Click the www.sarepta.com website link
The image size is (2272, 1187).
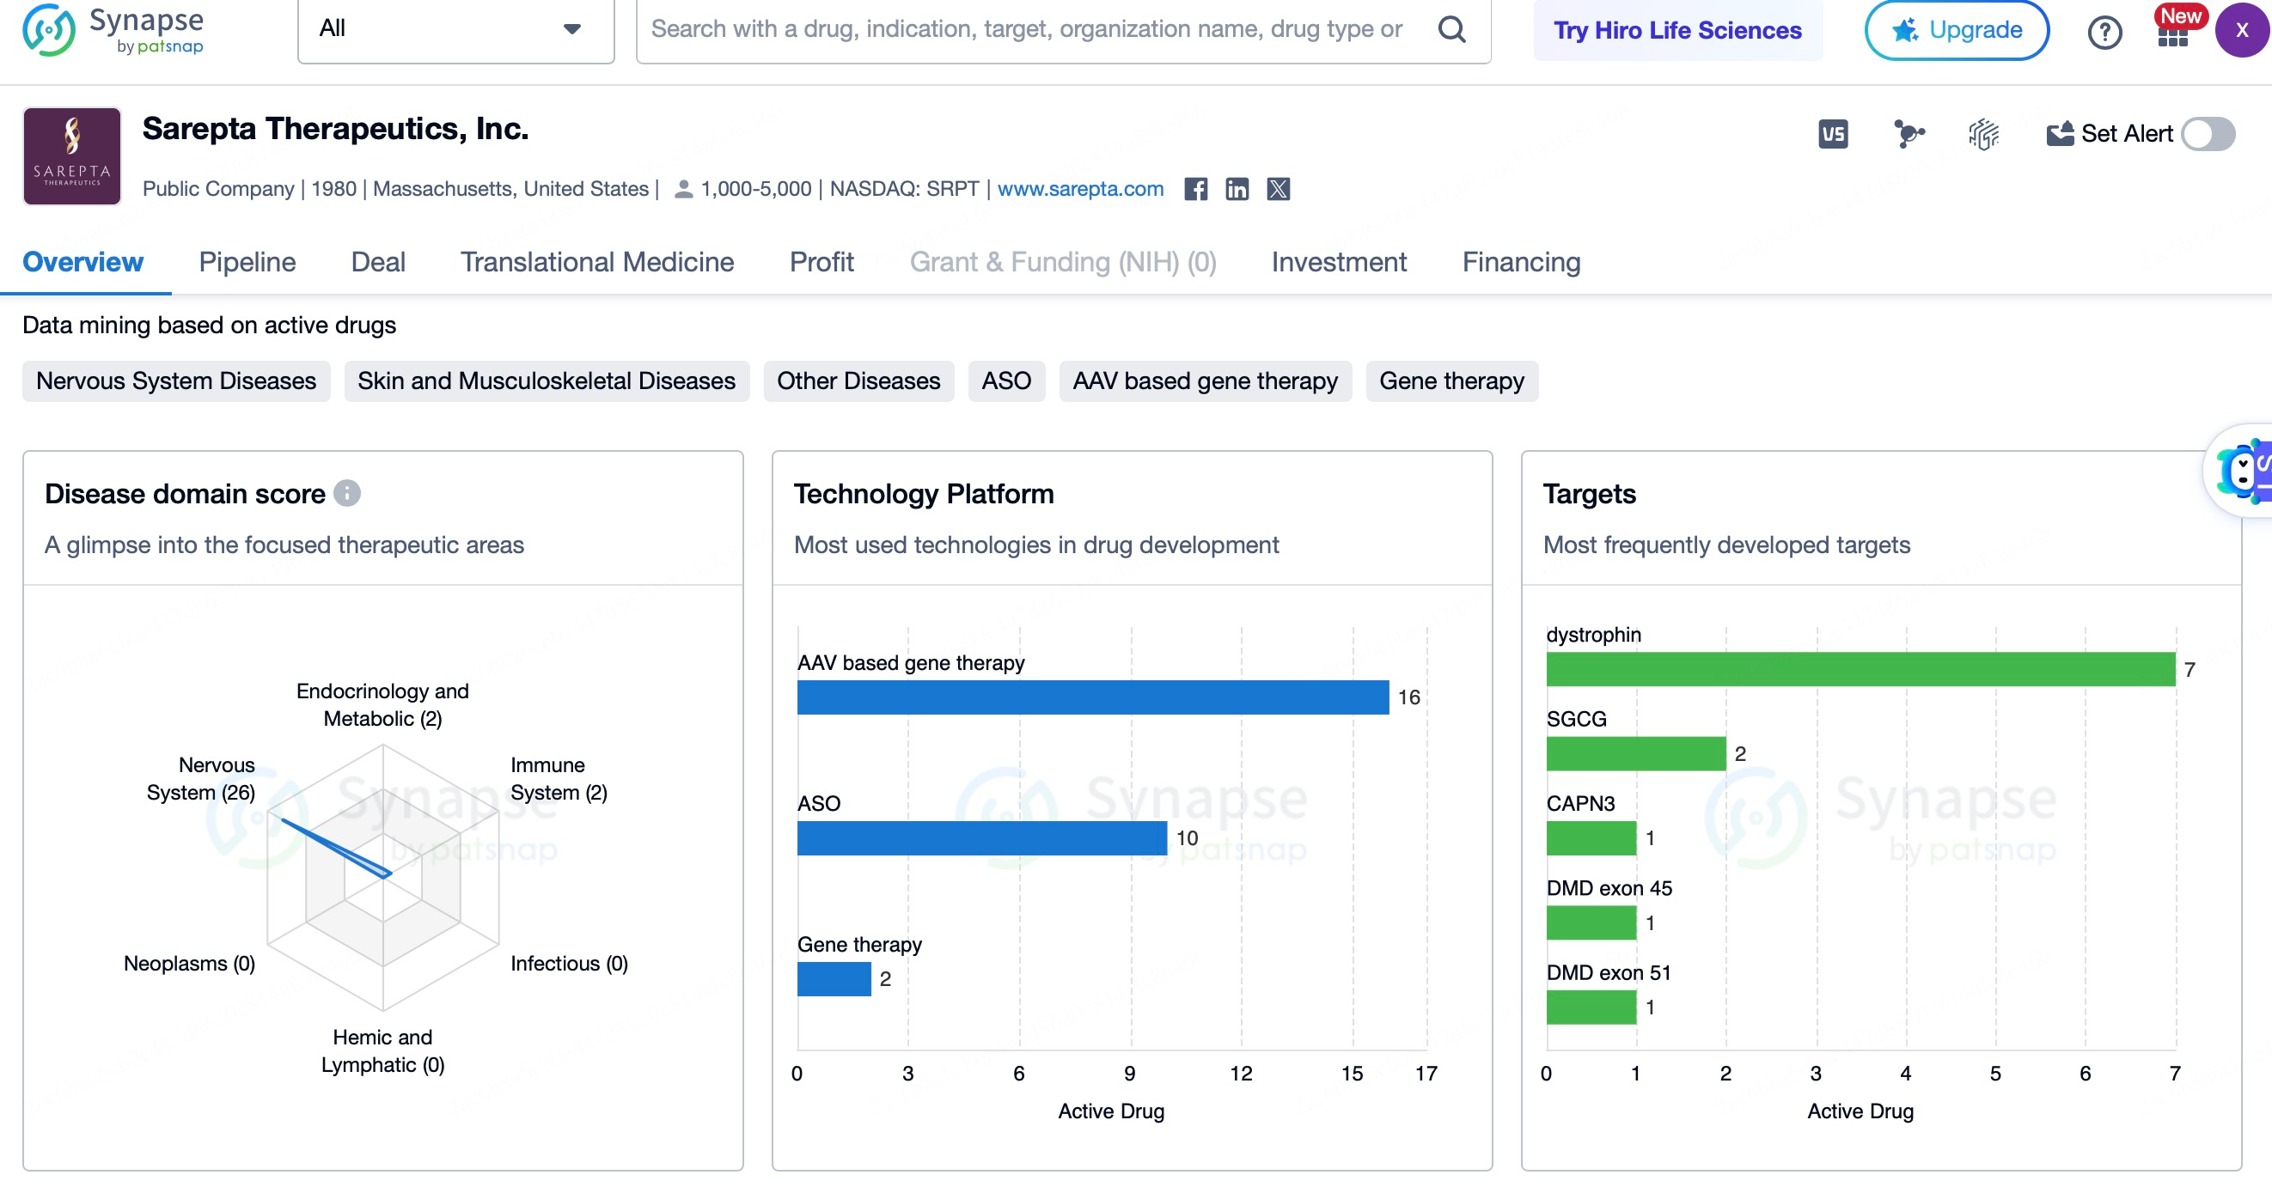click(x=1082, y=188)
